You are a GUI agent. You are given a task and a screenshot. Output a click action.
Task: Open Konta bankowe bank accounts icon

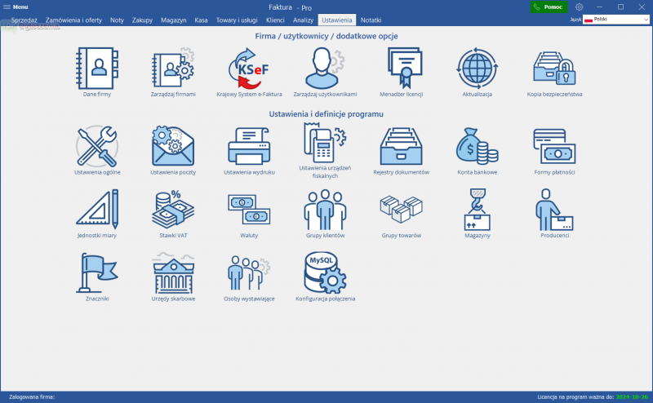pos(478,147)
